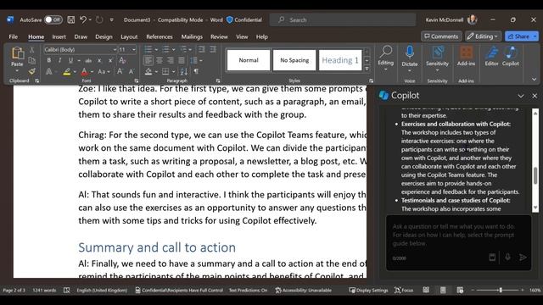Click the Clear All Formatting icon
Viewport: 543px width, 305px height.
(122, 60)
